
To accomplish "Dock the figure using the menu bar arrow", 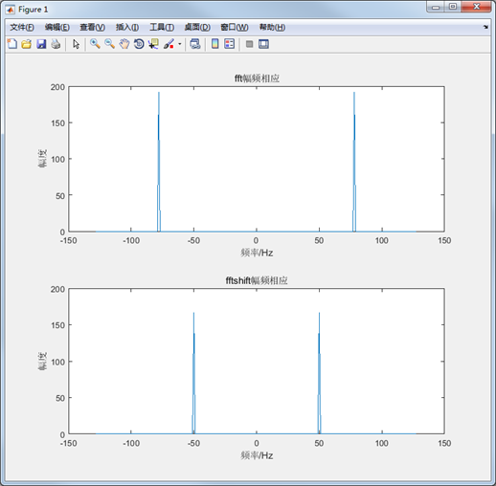I will point(485,27).
